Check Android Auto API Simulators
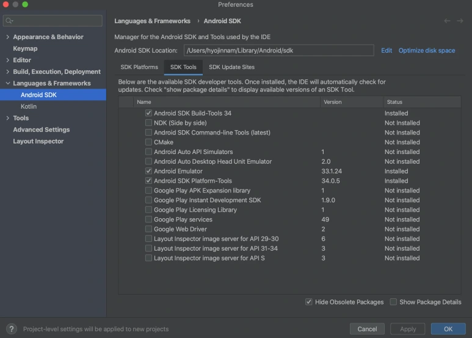Image resolution: width=472 pixels, height=338 pixels. point(148,152)
